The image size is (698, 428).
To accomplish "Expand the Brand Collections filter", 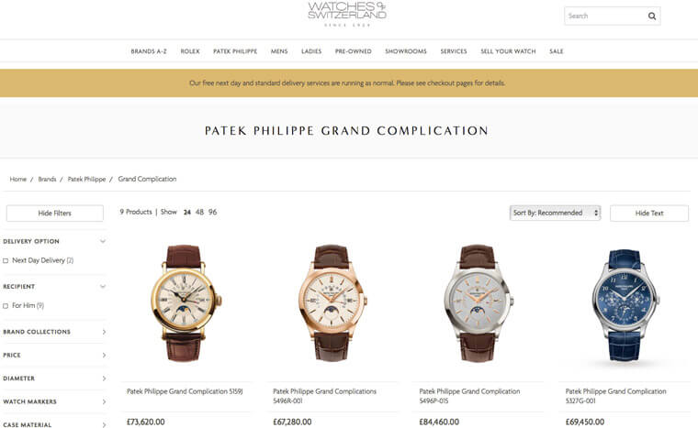I will tap(104, 332).
